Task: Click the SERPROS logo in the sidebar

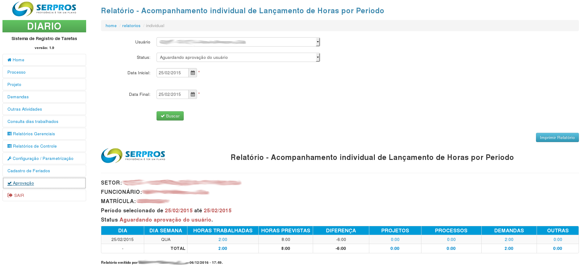Action: pos(44,9)
